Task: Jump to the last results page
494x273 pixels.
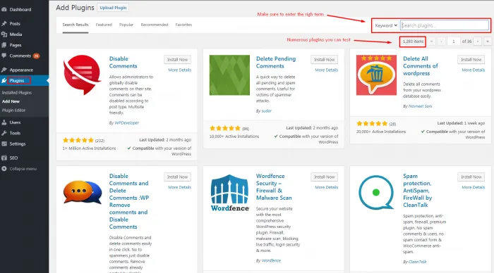Action: [x=488, y=42]
